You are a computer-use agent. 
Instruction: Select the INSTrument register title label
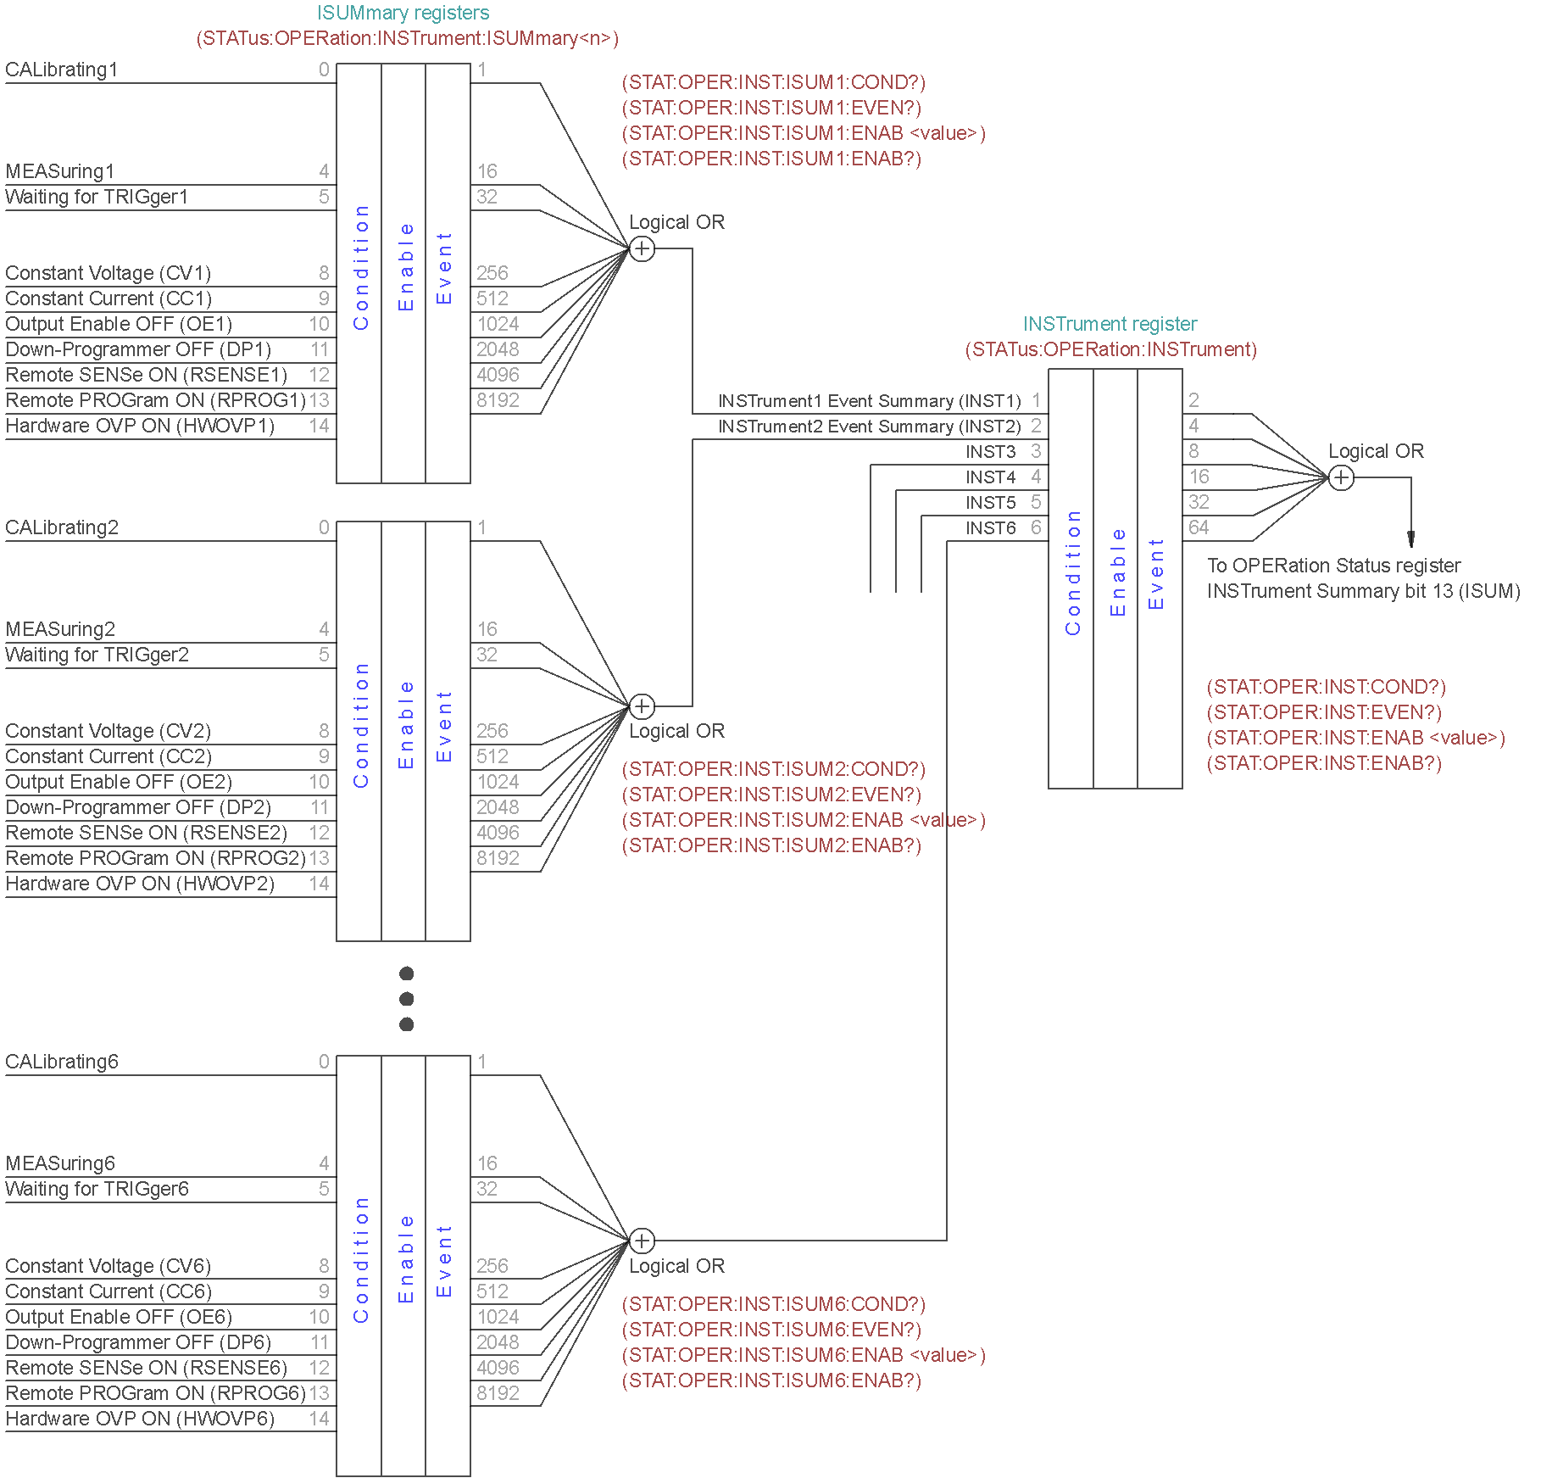1110,323
